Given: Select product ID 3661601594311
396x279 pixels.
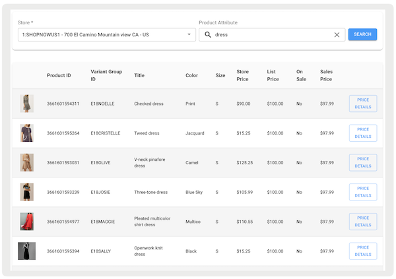Looking at the screenshot, I should (63, 104).
